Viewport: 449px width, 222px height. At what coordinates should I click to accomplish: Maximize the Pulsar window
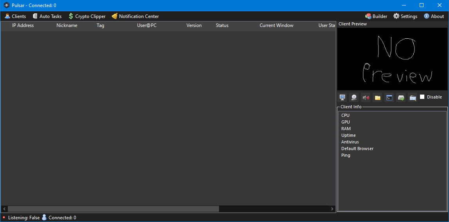(x=422, y=5)
